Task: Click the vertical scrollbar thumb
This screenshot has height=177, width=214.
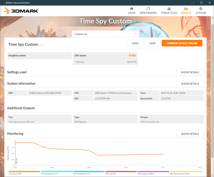Action: [212, 91]
